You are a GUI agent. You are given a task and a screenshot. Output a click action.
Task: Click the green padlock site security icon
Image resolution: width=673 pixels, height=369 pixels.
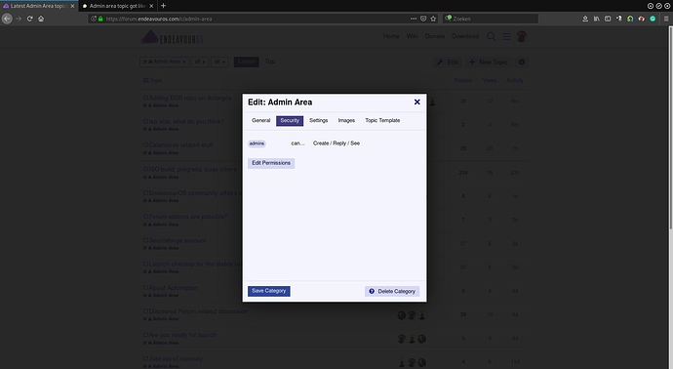[x=100, y=19]
